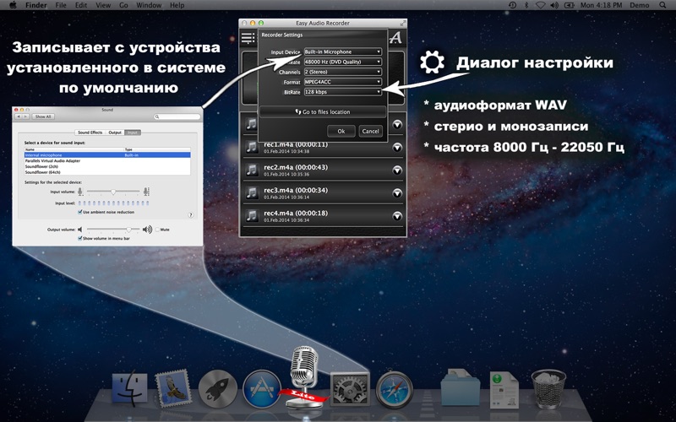Switch to the Output tab in Sound
The height and width of the screenshot is (422, 676).
[x=115, y=133]
